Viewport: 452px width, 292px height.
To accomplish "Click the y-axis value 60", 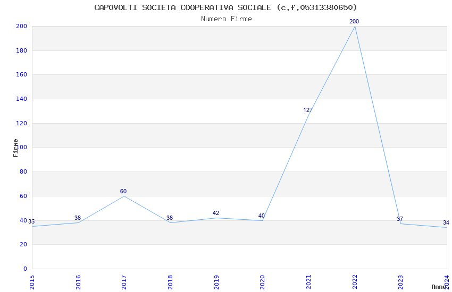I will tap(23, 196).
